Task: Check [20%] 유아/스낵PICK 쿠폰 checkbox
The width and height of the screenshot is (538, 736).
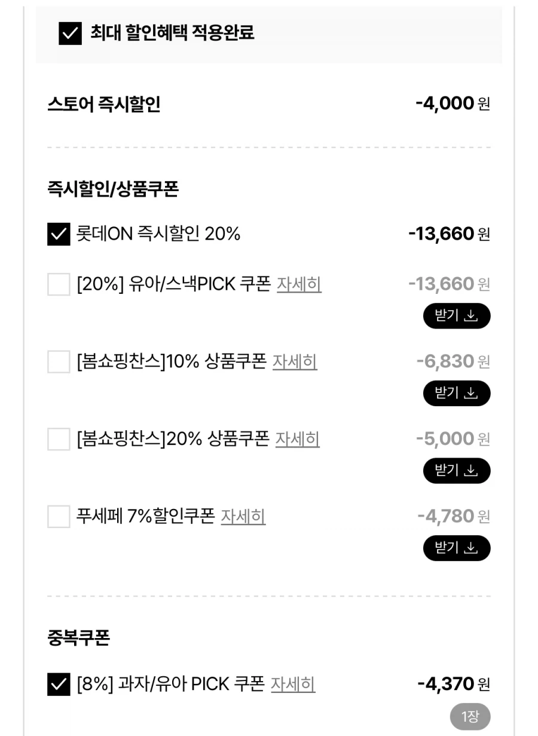Action: click(59, 284)
